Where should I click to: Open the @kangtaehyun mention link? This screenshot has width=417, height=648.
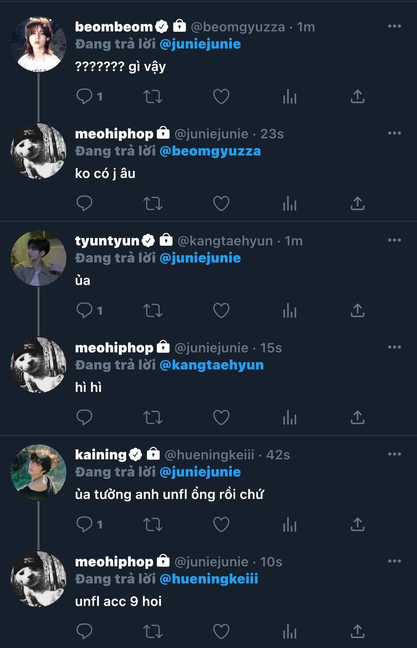(x=212, y=365)
